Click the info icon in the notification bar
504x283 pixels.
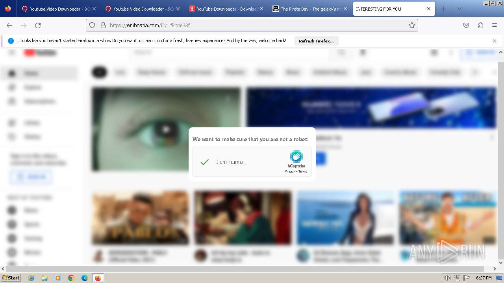pyautogui.click(x=11, y=41)
